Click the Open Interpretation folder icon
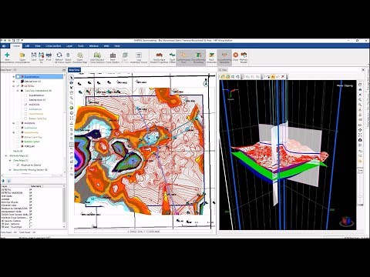 [22, 55]
